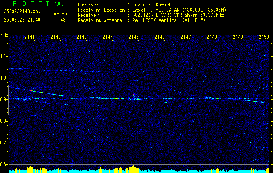273x173 pixels.
Task: Click time marker 2145
Action: point(134,37)
